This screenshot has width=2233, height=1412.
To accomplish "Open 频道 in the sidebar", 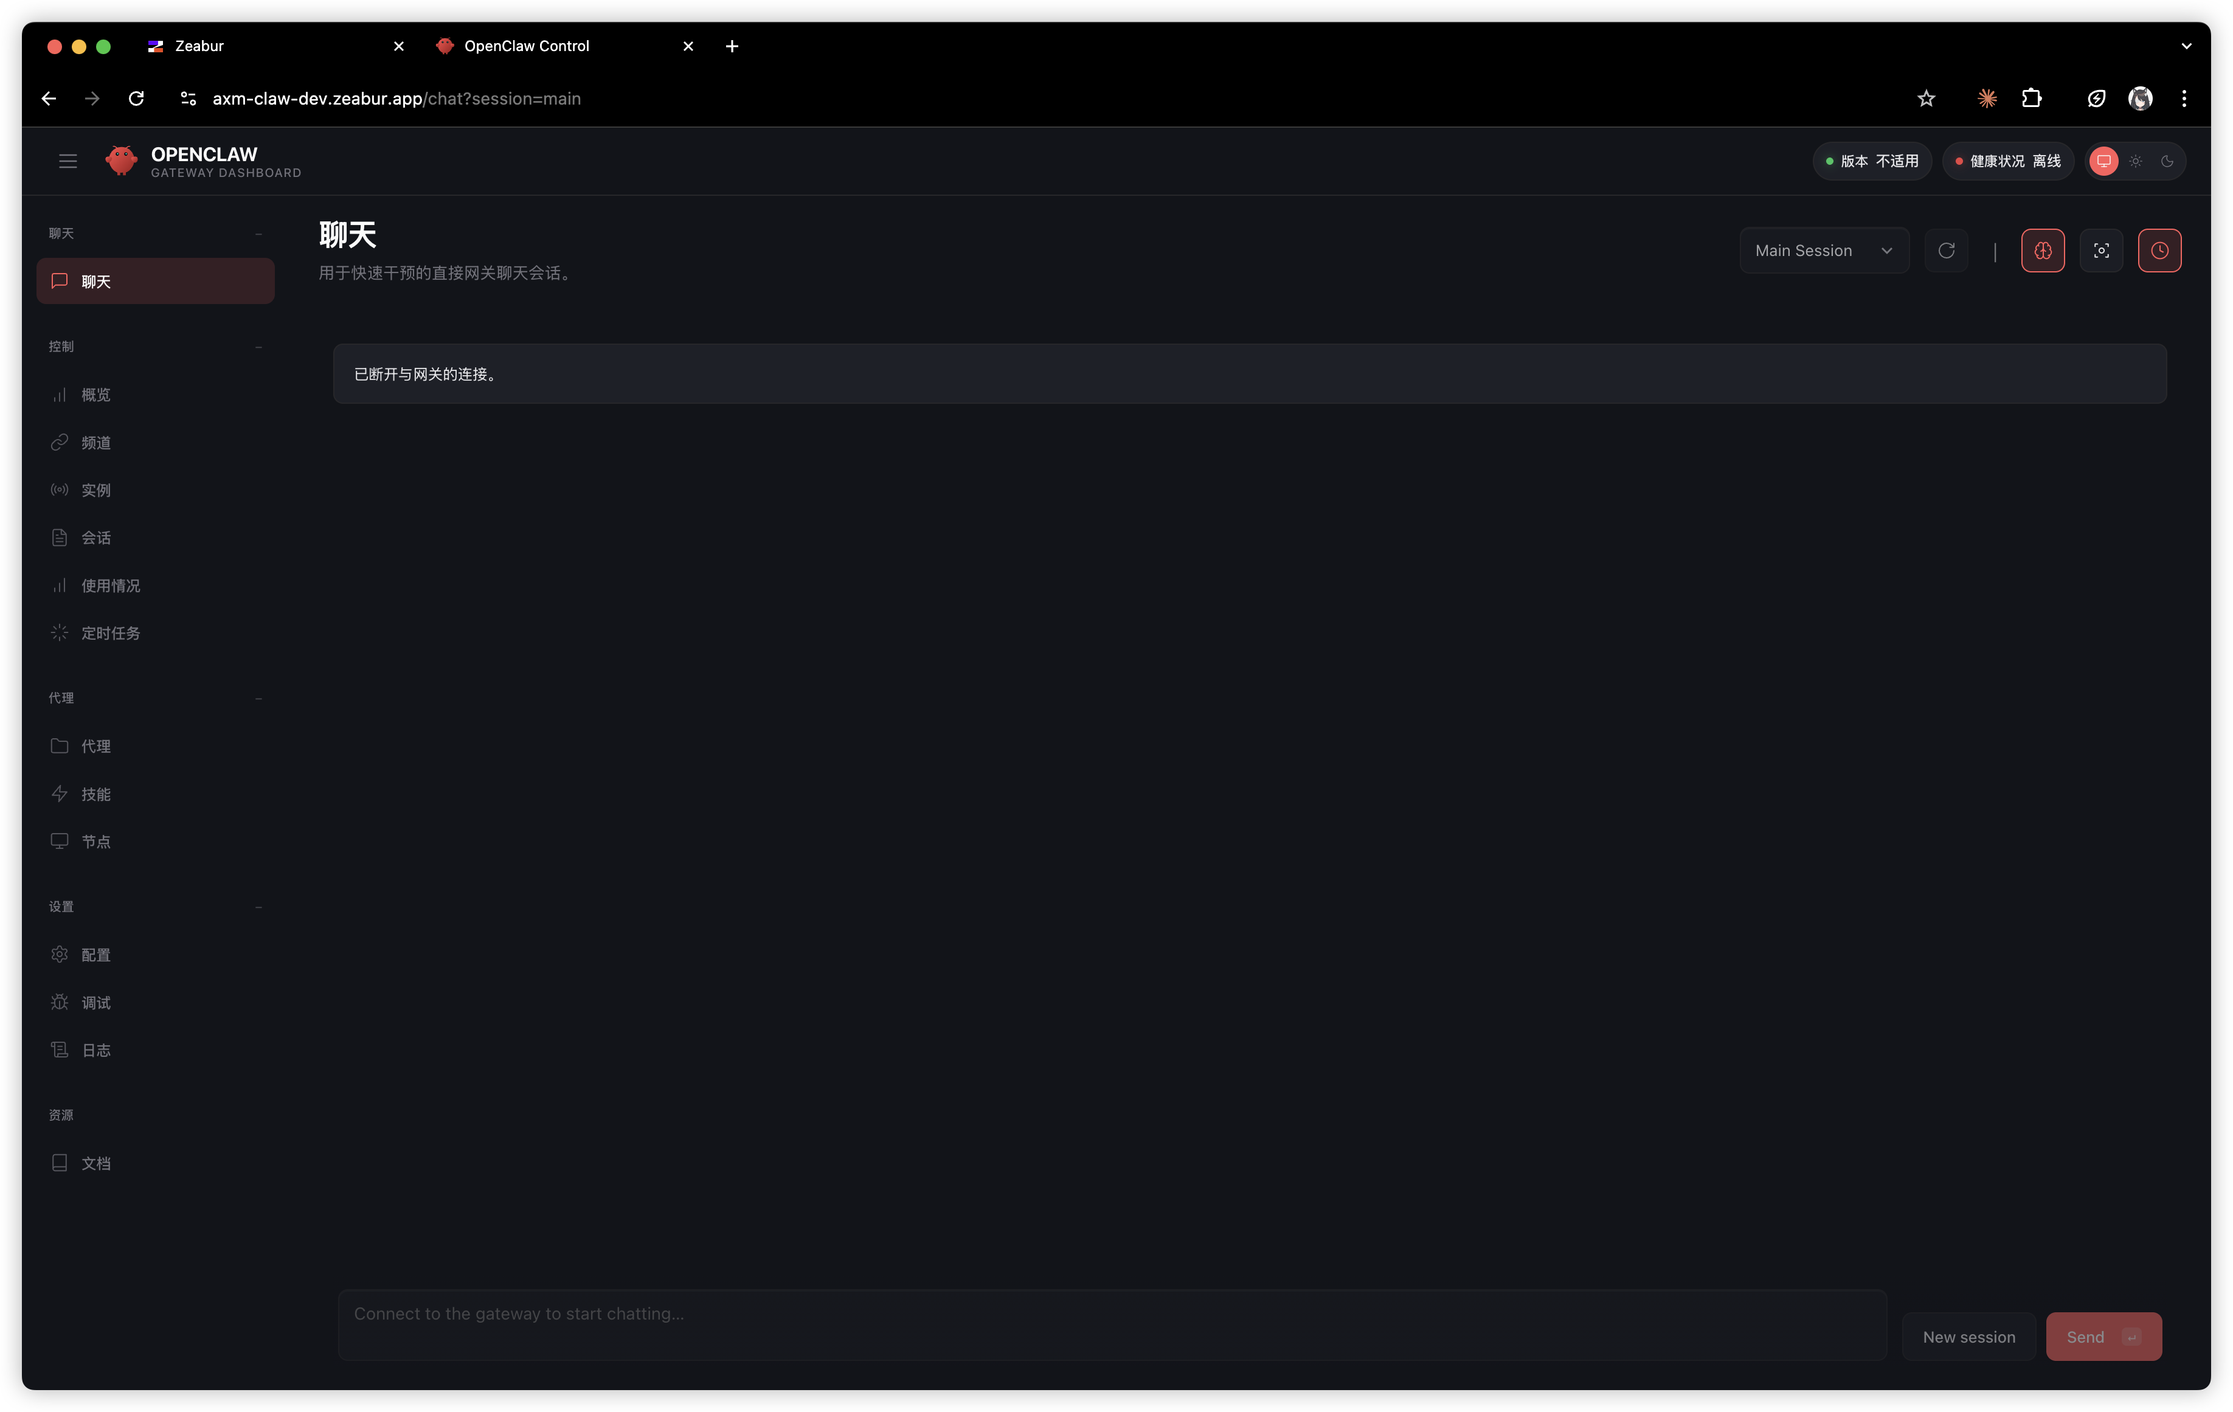I will 95,442.
